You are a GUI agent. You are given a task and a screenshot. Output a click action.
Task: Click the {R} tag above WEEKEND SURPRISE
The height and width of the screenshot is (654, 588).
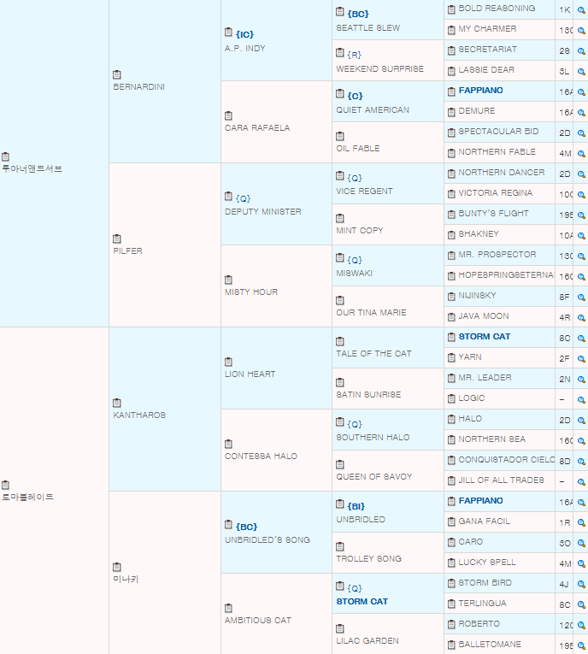[355, 55]
